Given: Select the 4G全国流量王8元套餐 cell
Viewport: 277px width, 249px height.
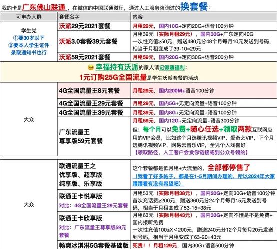Looking at the screenshot, I should (94, 91).
